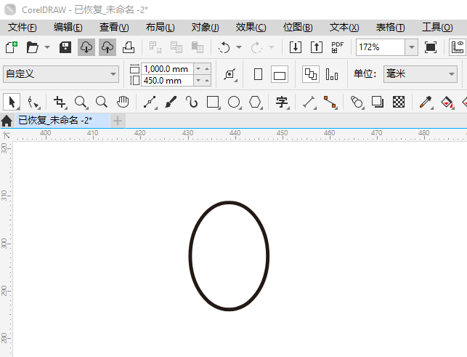Viewport: 467px width, 357px height.
Task: Click the Save floppy disk icon
Action: [65, 47]
